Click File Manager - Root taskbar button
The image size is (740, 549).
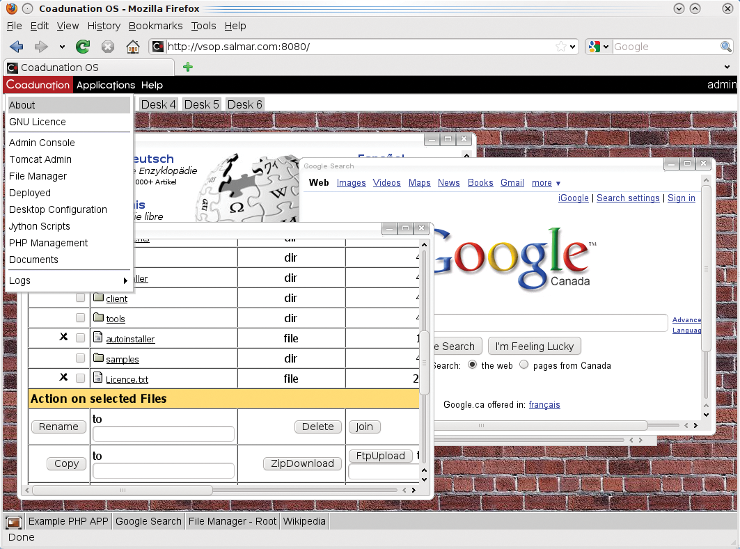233,522
